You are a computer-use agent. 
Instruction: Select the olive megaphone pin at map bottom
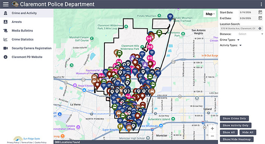120,127
